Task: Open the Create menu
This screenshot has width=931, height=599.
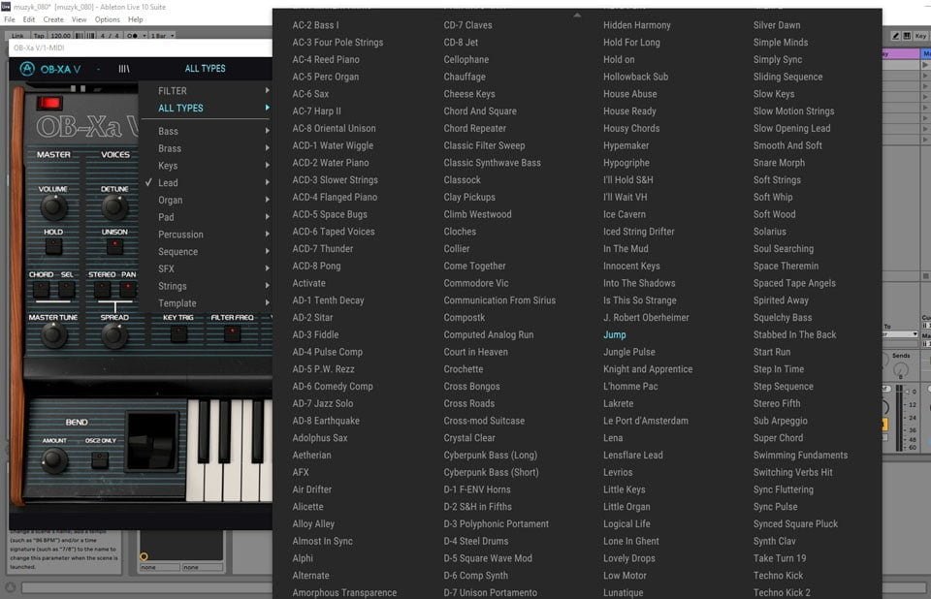Action: tap(53, 19)
